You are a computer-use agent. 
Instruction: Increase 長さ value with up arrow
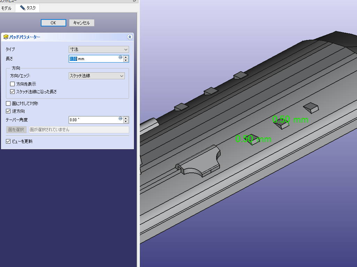(126, 57)
